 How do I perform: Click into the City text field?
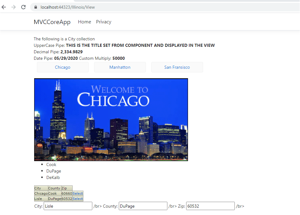pyautogui.click(x=68, y=206)
